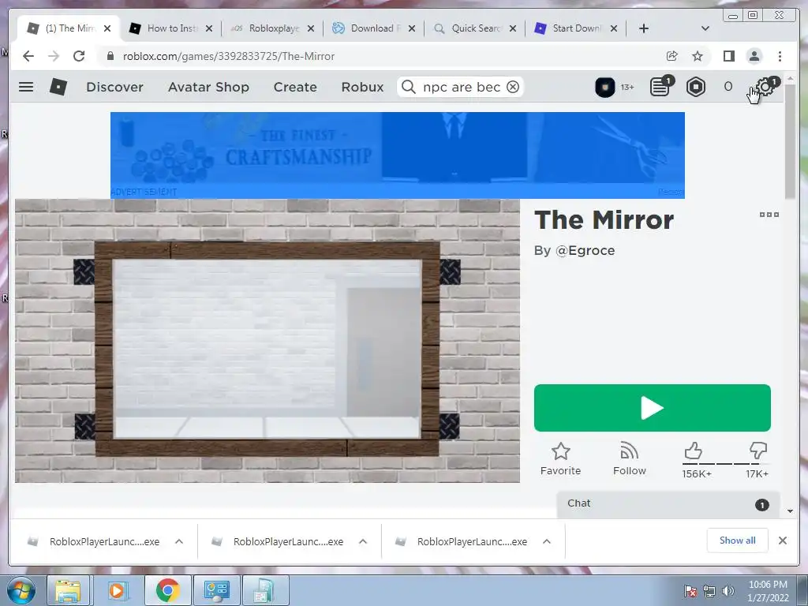
Task: Open a new browser tab
Action: click(x=644, y=28)
